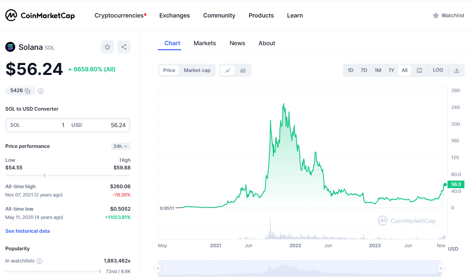Click info icon next to In watchlists
The height and width of the screenshot is (278, 472).
click(39, 261)
